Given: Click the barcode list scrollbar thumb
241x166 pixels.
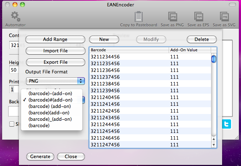Looking at the screenshot, I should click(x=214, y=59).
